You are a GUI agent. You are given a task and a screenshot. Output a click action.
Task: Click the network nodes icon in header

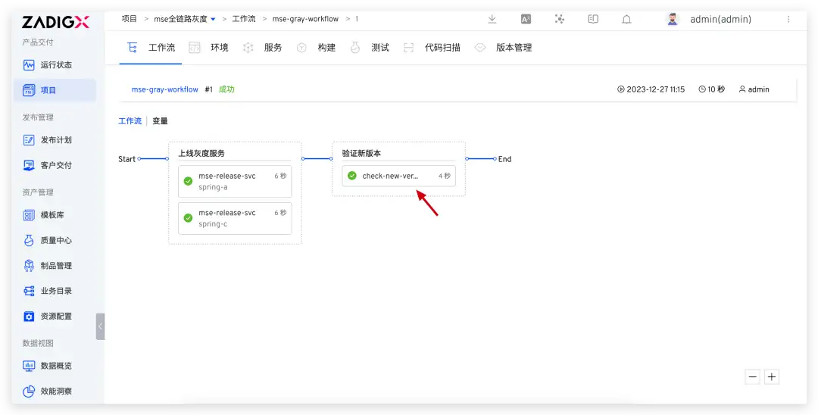[560, 19]
